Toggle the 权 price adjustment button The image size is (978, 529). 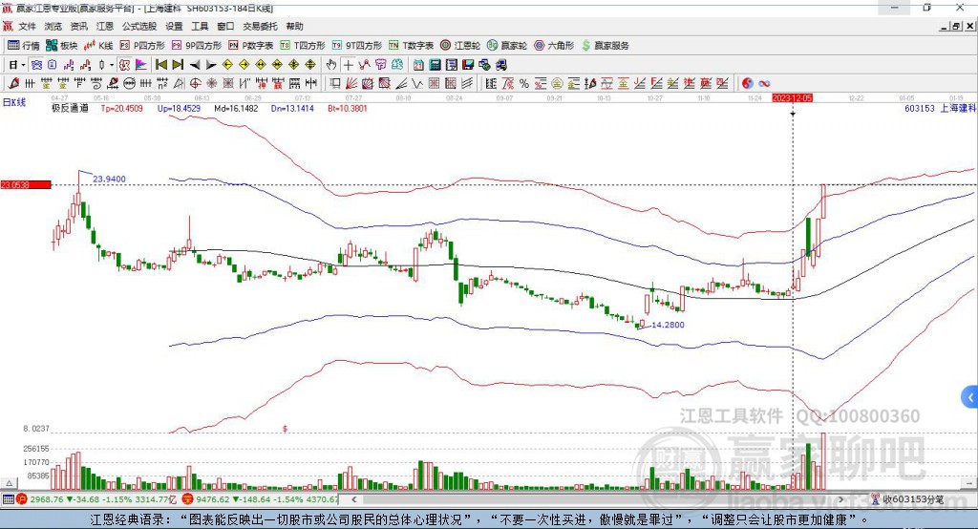[x=125, y=65]
